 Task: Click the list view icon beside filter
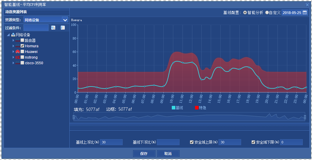click(x=63, y=28)
